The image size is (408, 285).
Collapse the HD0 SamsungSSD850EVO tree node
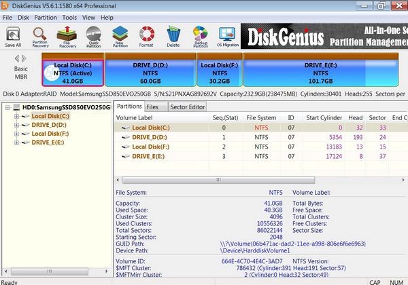click(x=7, y=107)
